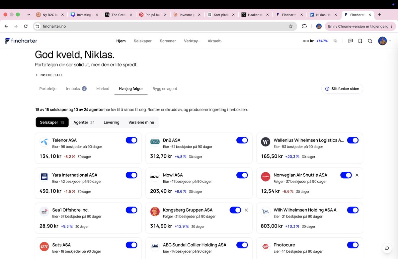Switch to the Portefølje tab
Viewport: 398px width, 259px height.
[x=48, y=89]
